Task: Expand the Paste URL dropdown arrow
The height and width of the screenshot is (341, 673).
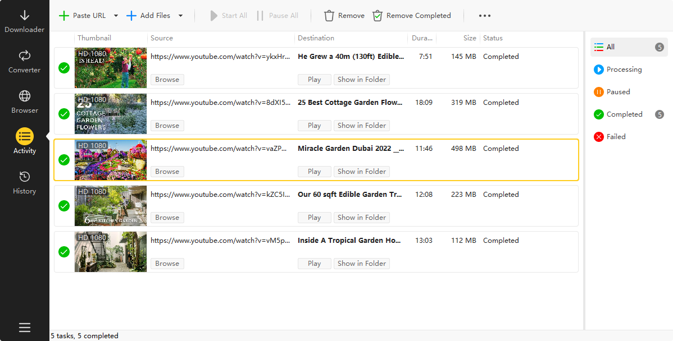Action: tap(116, 16)
